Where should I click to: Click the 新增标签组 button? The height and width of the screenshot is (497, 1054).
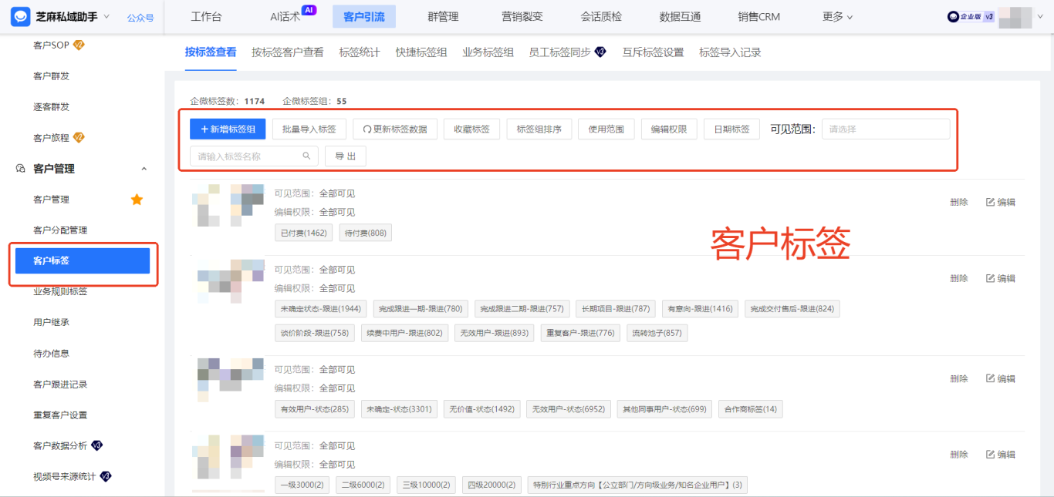pos(228,129)
